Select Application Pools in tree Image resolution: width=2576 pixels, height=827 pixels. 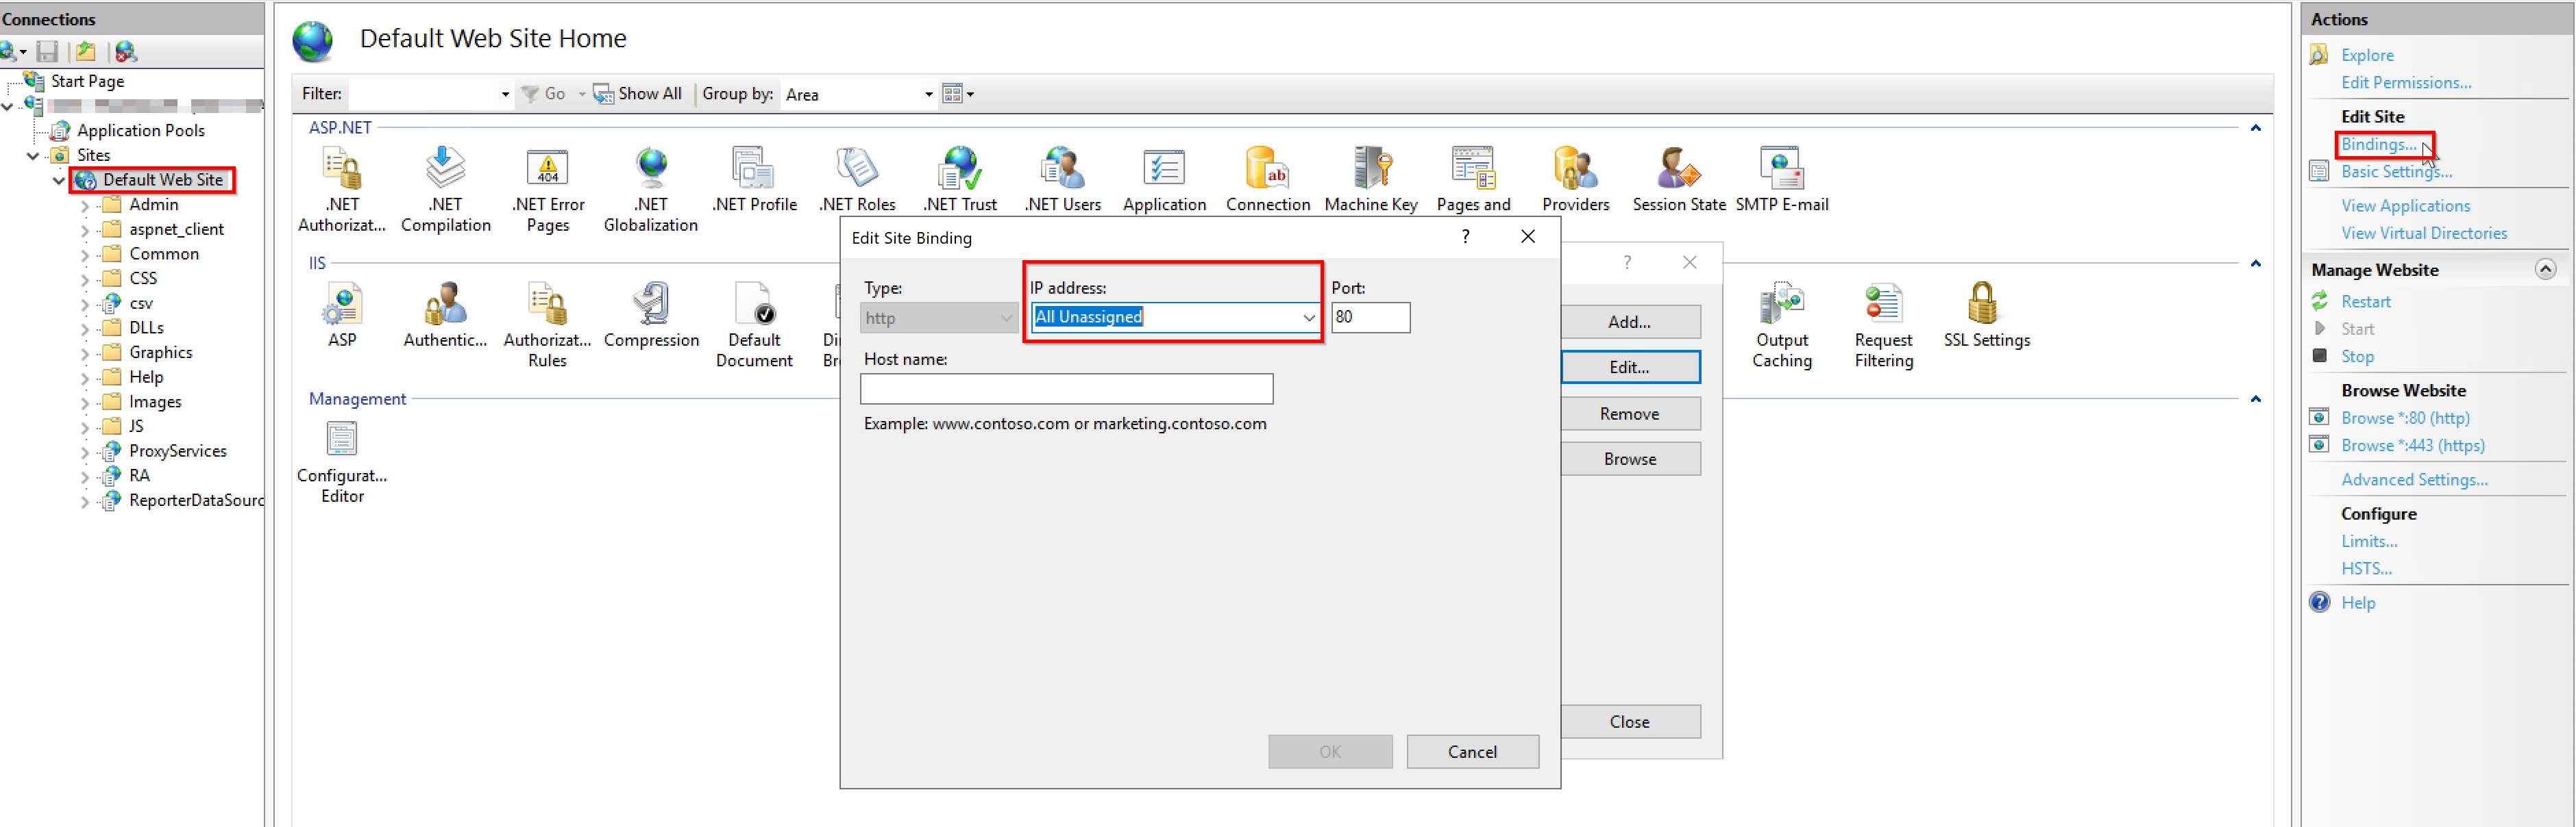(x=140, y=131)
